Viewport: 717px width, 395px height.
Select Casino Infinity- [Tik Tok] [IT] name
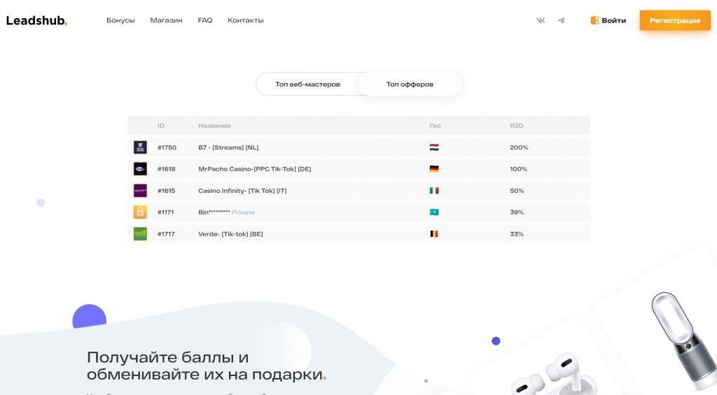tap(242, 191)
